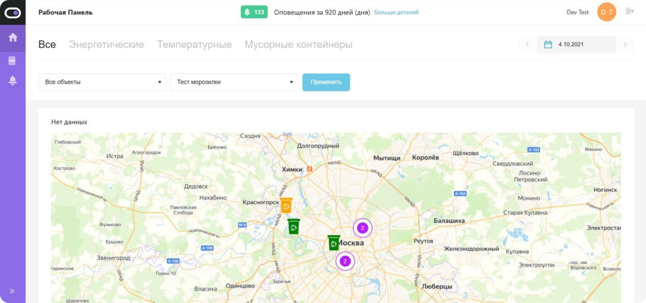Click the 'Оповещения за 920 дней' text
The width and height of the screenshot is (646, 303).
pos(322,12)
